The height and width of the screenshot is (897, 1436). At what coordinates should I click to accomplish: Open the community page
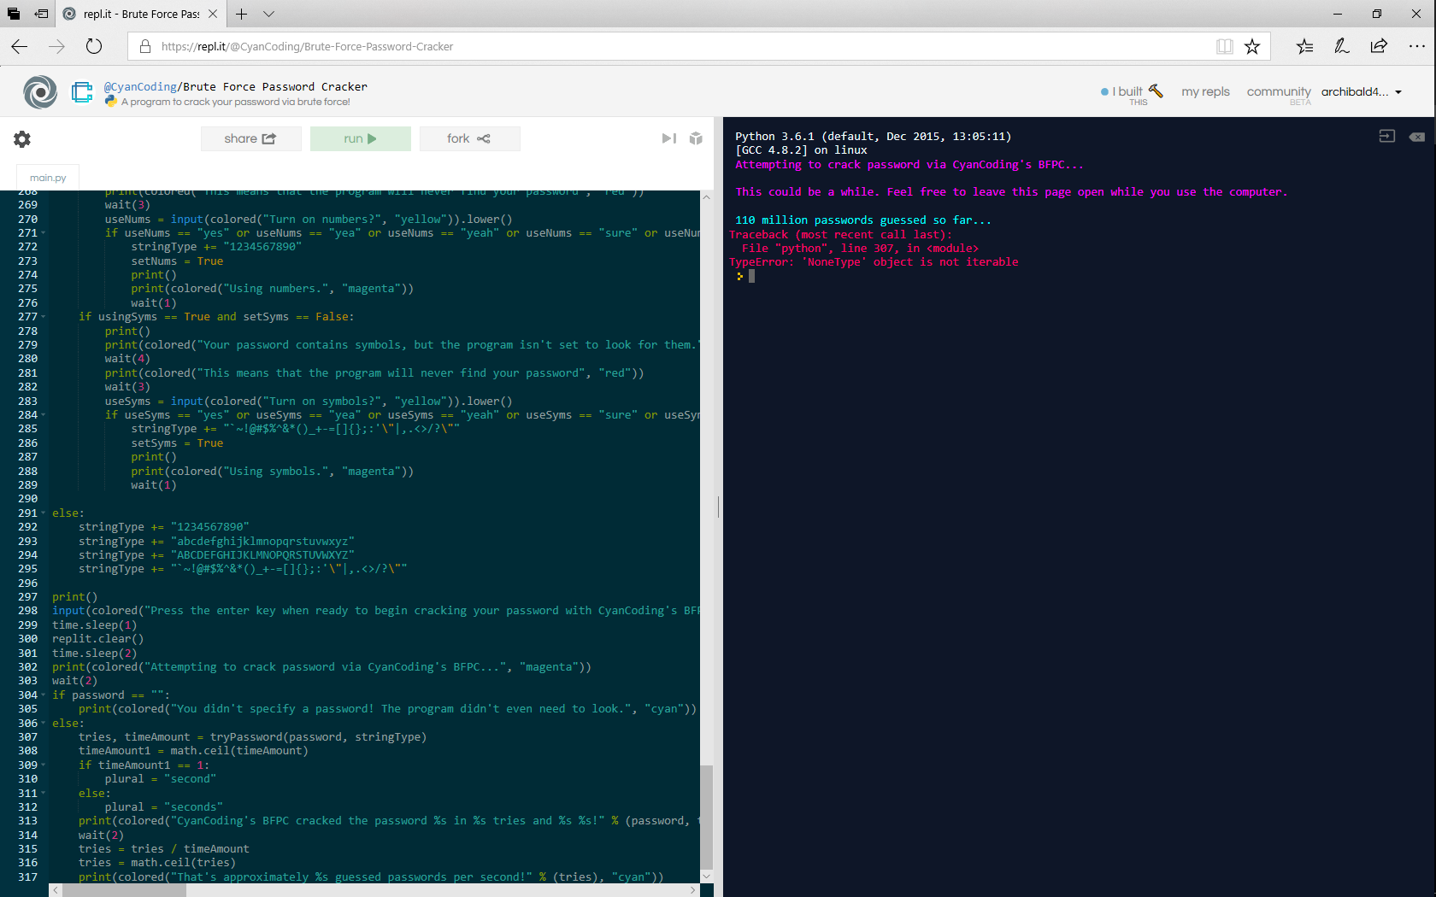[1279, 92]
